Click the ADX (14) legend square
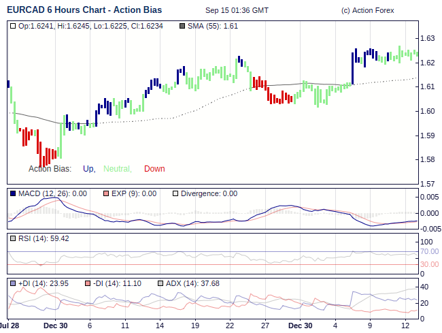Screen dimensions: 442x333 [160, 283]
